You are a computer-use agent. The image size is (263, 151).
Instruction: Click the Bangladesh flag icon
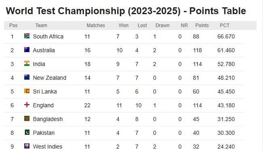(x=27, y=119)
